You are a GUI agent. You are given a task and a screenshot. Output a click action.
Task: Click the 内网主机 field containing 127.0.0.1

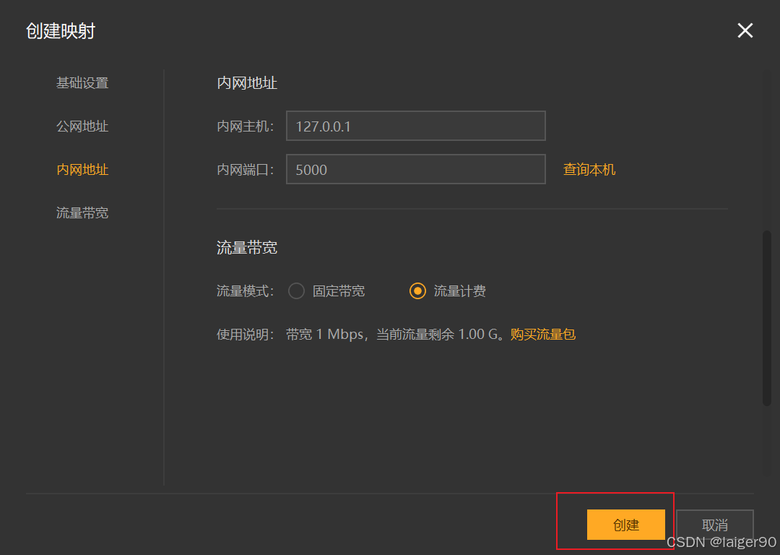(415, 126)
